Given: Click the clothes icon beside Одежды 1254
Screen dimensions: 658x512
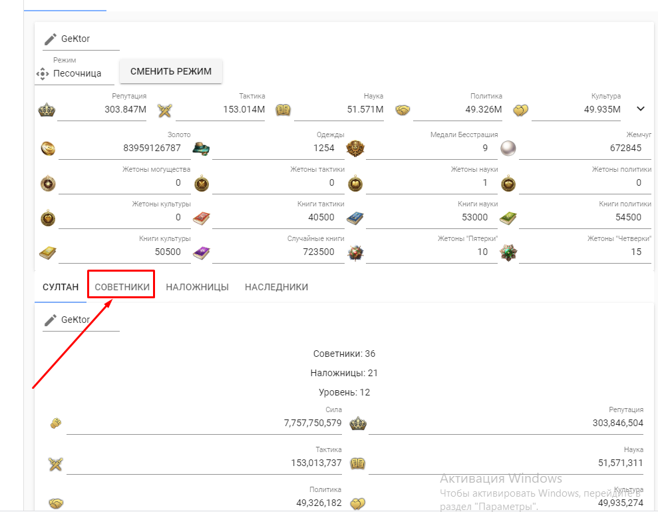Looking at the screenshot, I should click(201, 148).
